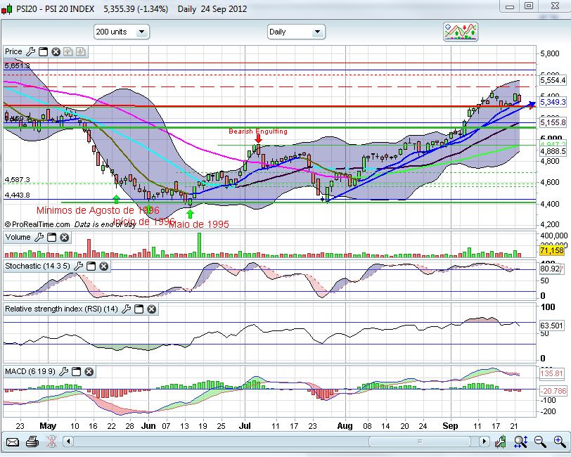Open the Daily timeframe dropdown
Viewport: 571px width, 457px height.
tap(296, 32)
